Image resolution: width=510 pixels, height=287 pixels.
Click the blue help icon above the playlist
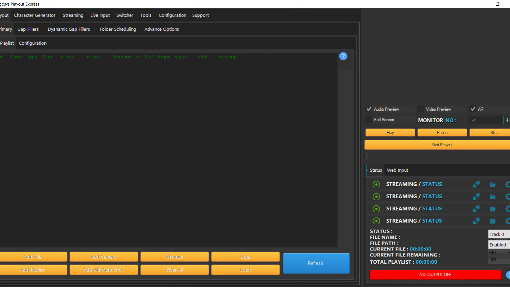pos(343,56)
